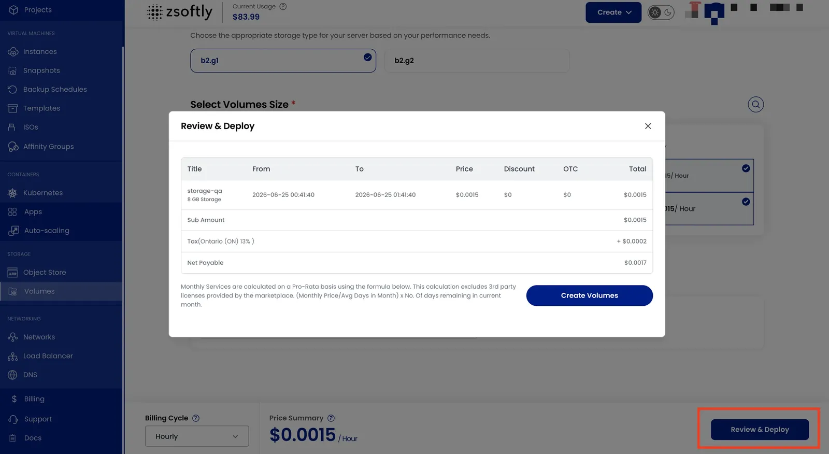Click the Affinity Groups icon
Image resolution: width=829 pixels, height=454 pixels.
click(x=13, y=147)
